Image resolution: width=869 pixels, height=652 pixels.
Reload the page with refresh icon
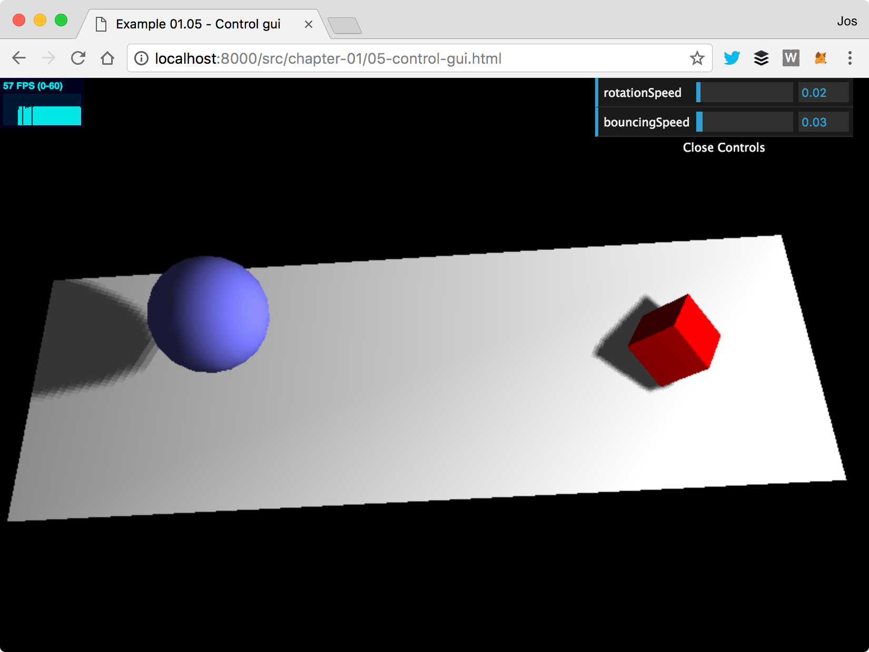click(78, 58)
